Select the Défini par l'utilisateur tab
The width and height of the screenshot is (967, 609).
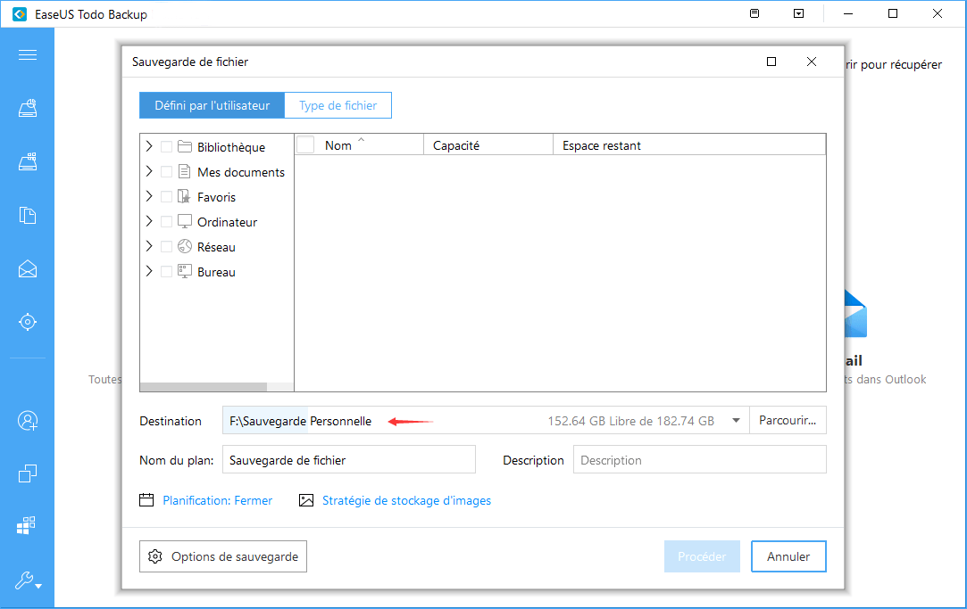click(x=212, y=104)
